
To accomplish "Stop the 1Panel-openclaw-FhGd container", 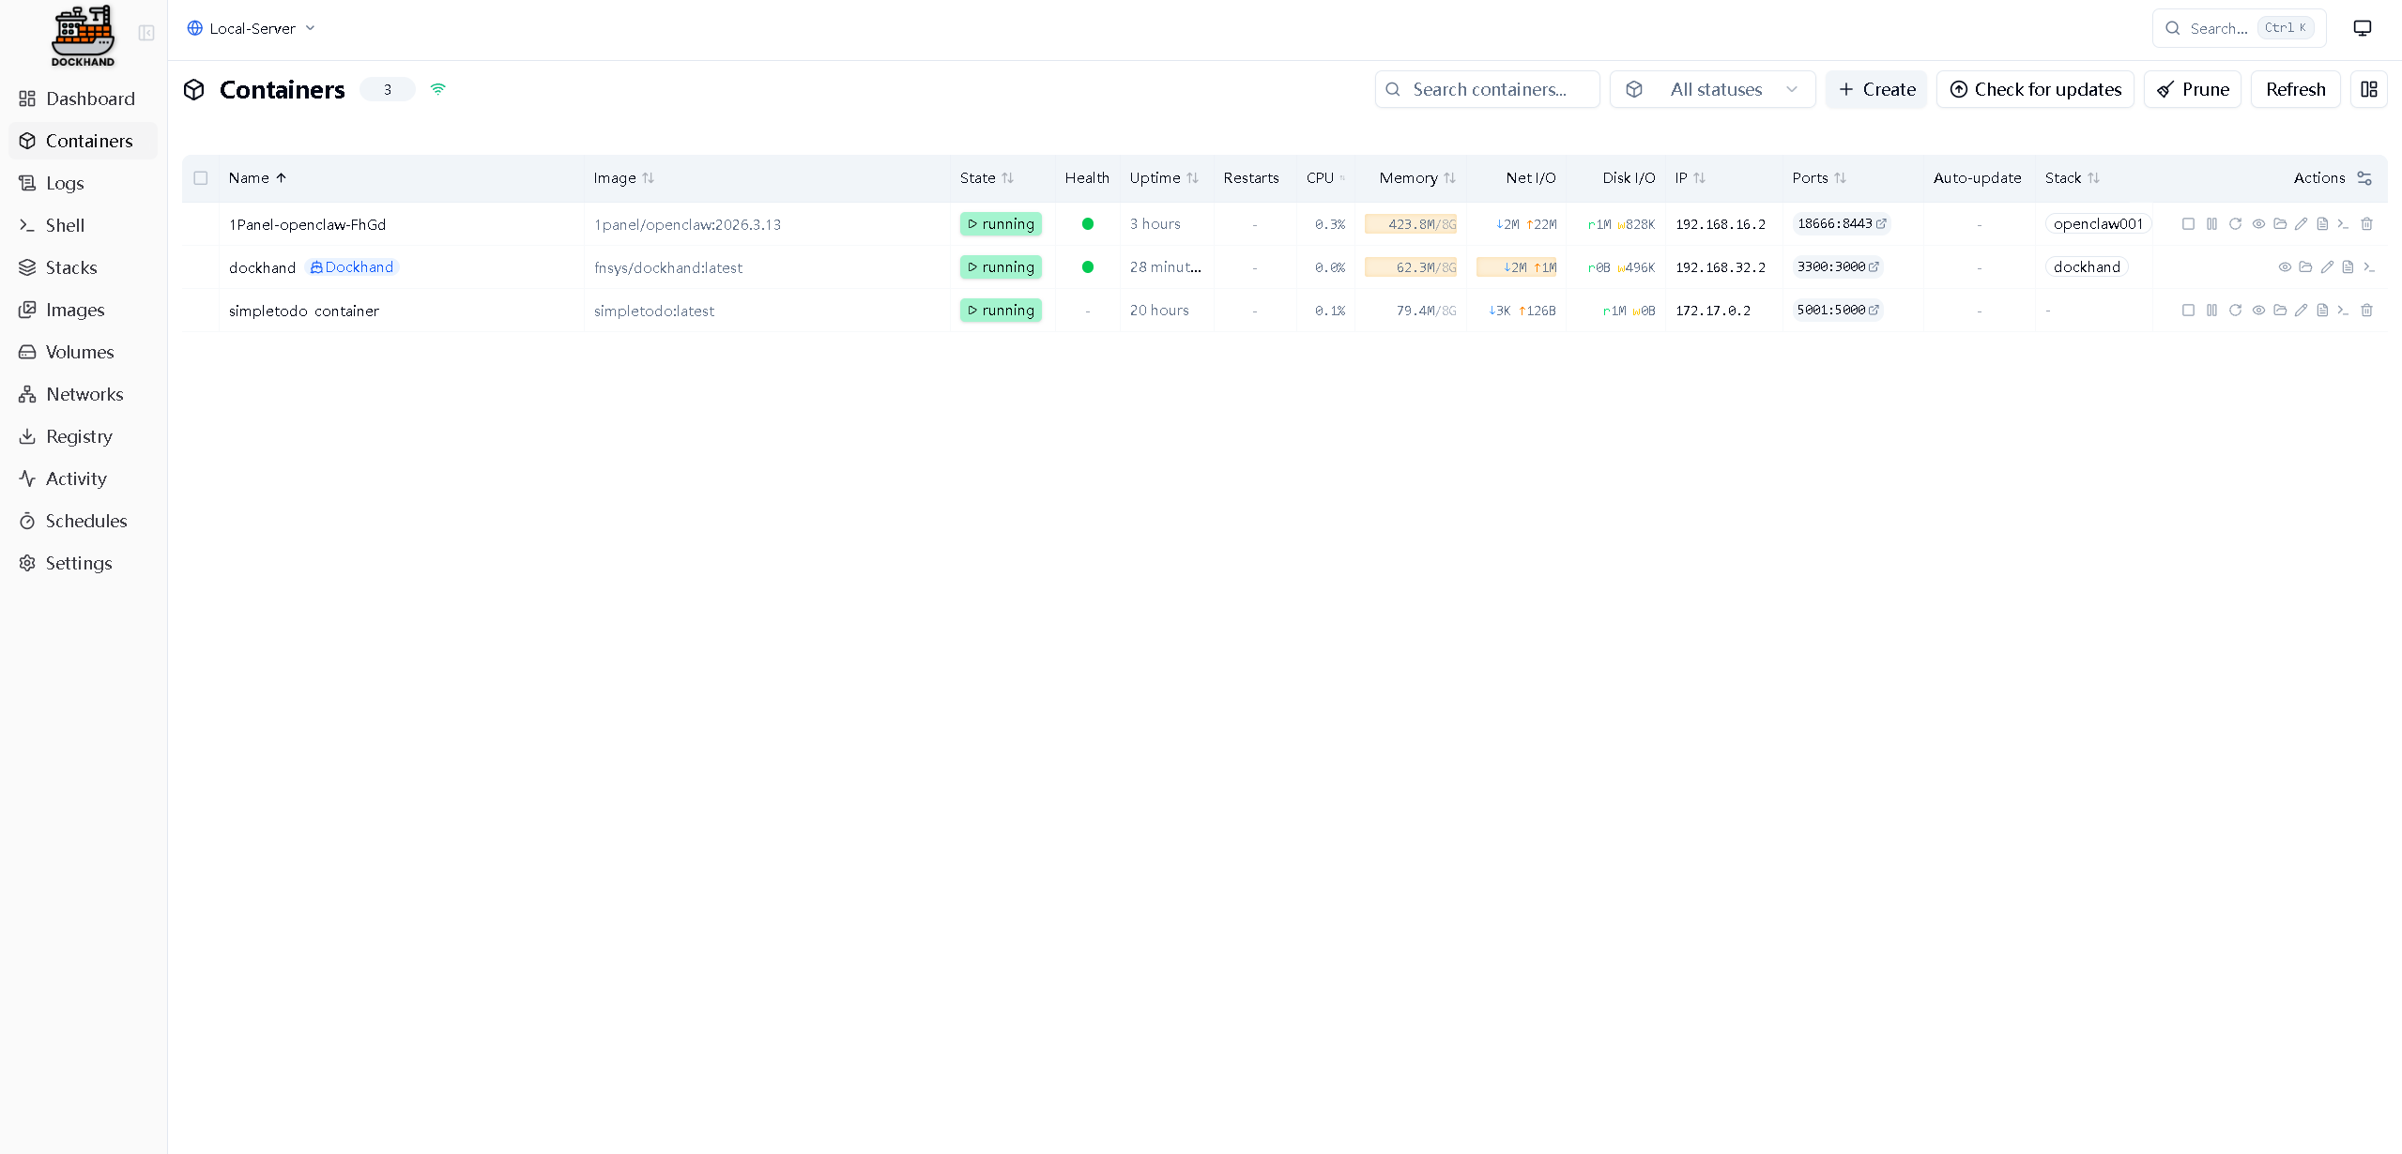I will tap(2188, 224).
